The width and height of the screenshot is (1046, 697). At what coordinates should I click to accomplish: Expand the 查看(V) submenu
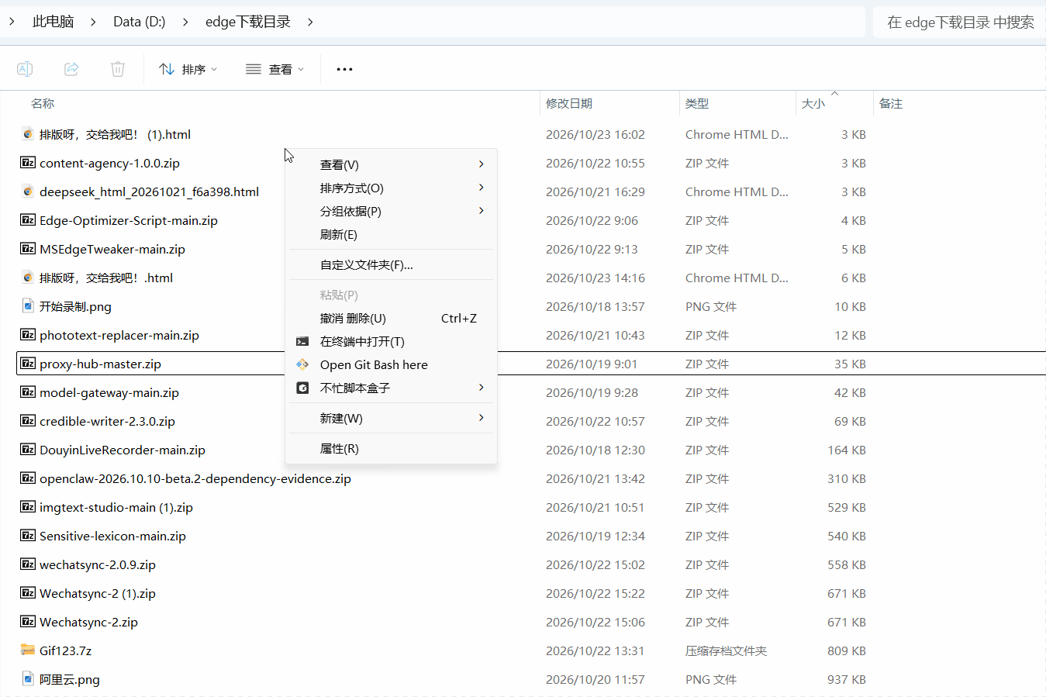click(391, 164)
